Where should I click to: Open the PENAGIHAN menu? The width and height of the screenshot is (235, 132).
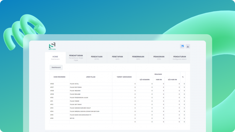pos(159,57)
